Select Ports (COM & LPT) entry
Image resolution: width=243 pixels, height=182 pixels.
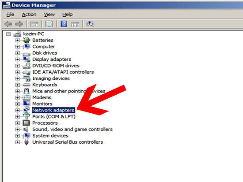click(x=54, y=117)
